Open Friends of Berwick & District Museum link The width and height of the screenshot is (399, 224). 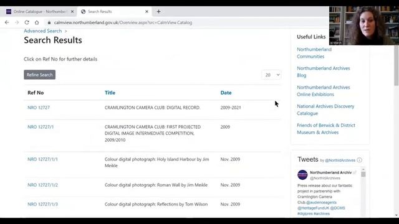coord(326,129)
